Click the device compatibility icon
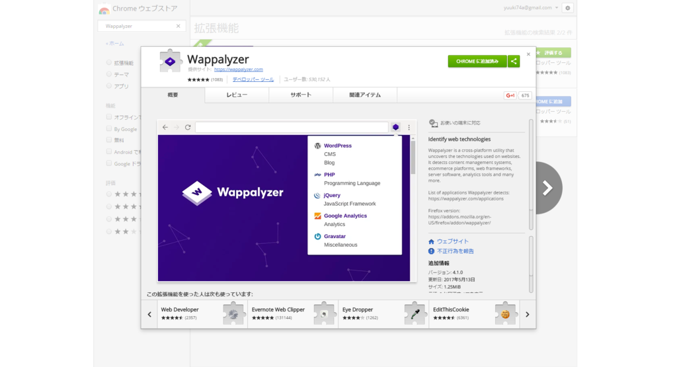 pyautogui.click(x=433, y=123)
